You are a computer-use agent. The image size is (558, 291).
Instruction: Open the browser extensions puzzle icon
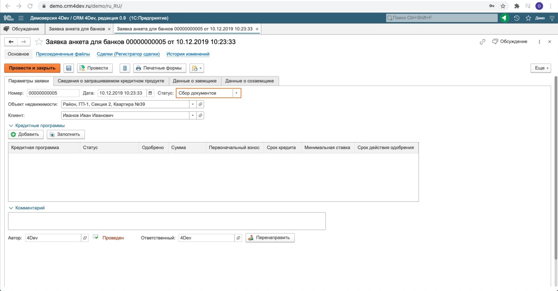click(x=517, y=6)
